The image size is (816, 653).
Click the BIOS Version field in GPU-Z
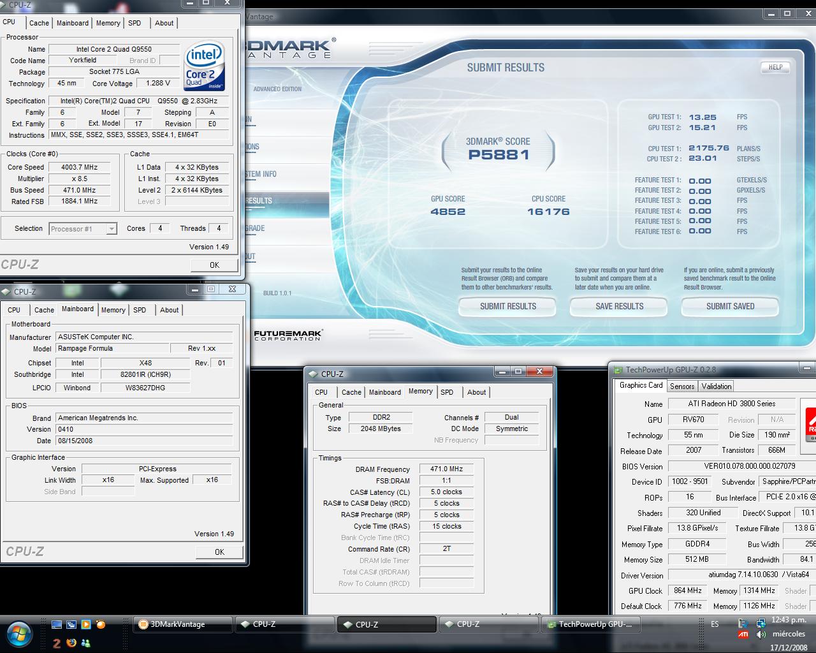point(741,467)
